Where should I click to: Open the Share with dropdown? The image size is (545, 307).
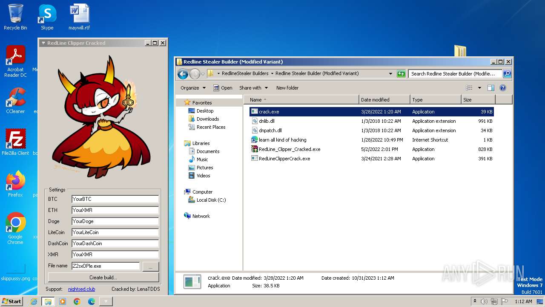(254, 88)
